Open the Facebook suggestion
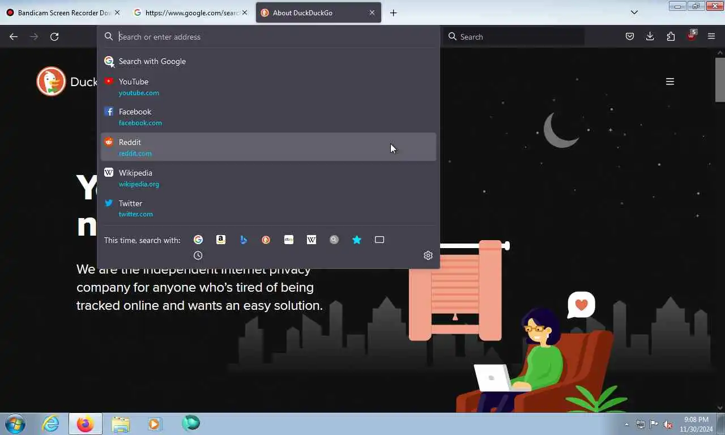The height and width of the screenshot is (435, 725). click(x=268, y=117)
